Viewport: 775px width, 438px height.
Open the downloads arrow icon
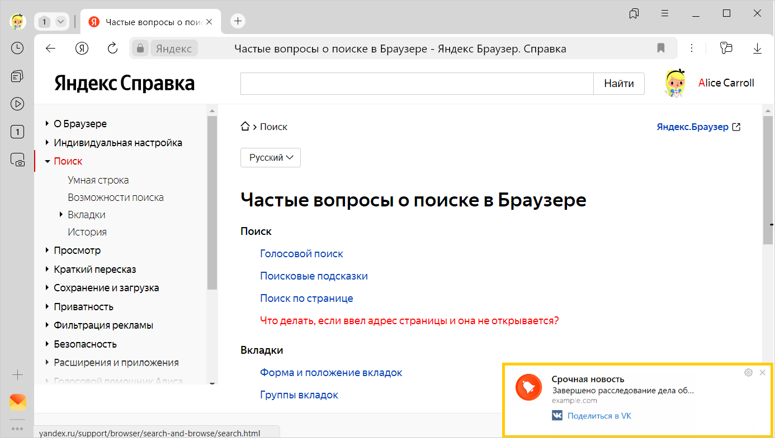[x=757, y=49]
